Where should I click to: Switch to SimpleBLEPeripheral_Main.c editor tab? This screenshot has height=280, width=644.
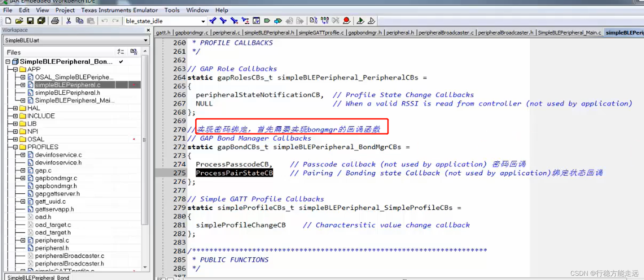click(x=569, y=33)
